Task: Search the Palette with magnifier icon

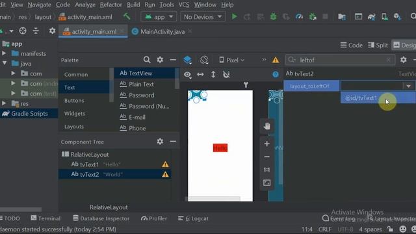Action: (x=147, y=60)
